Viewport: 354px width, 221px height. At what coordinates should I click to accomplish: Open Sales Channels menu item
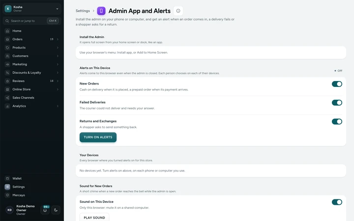click(32, 98)
